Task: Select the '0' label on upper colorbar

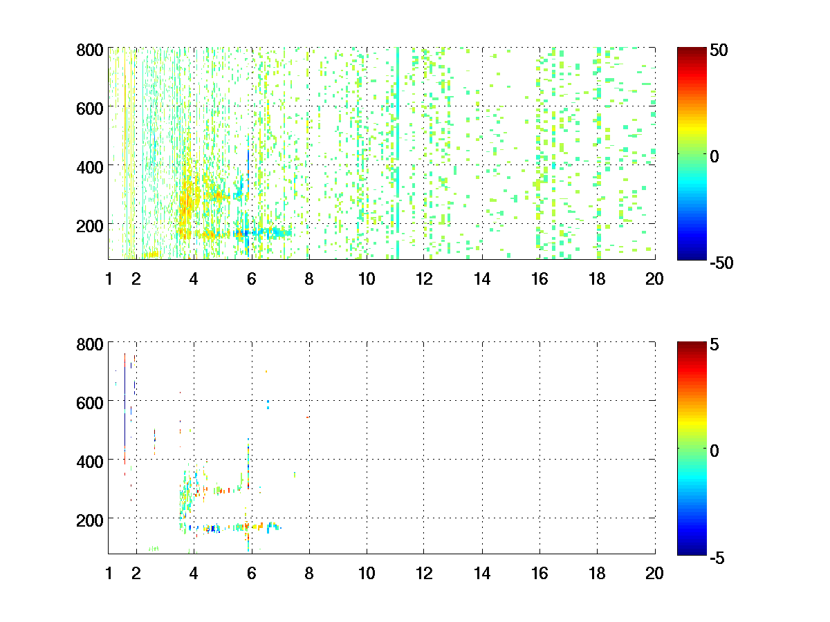Action: pos(715,157)
